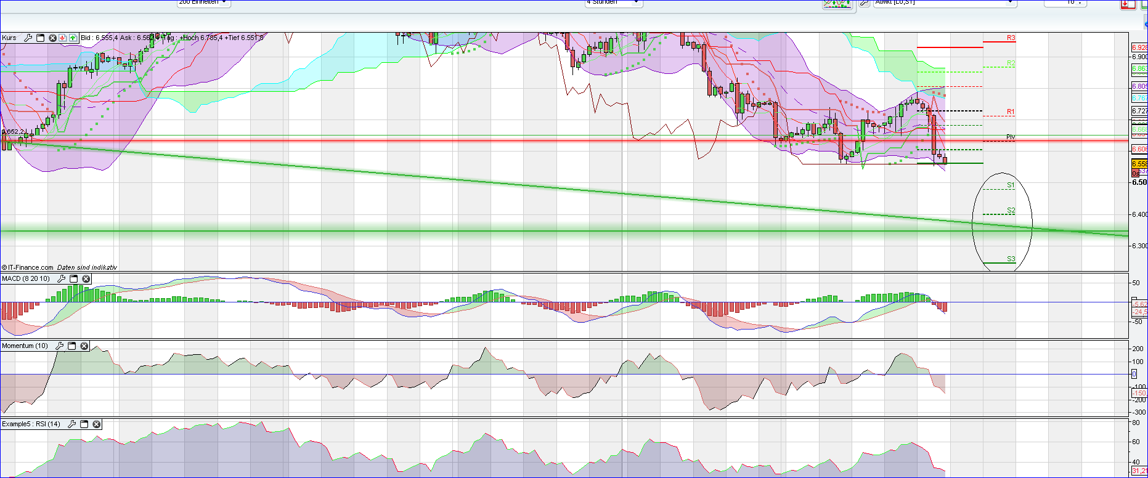Click the S2 support label

[x=1011, y=211]
